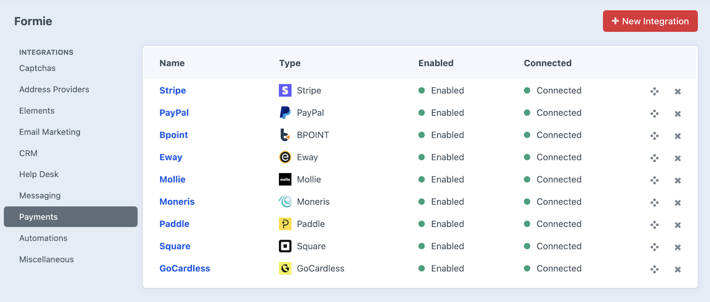Open the Stripe integration link
This screenshot has width=710, height=302.
point(173,90)
